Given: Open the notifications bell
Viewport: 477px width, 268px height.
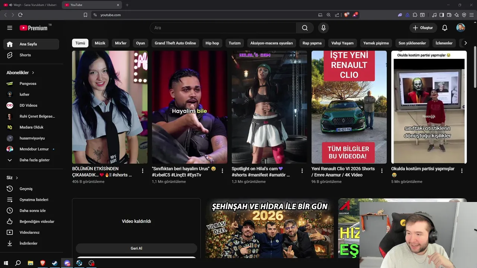Looking at the screenshot, I should tap(445, 28).
